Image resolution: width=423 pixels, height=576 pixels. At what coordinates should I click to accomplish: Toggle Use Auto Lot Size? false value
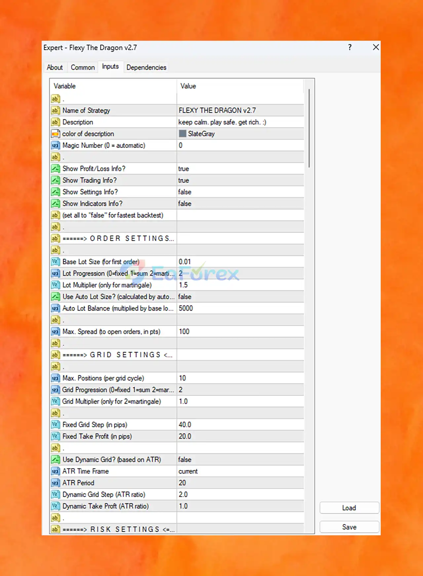[240, 297]
